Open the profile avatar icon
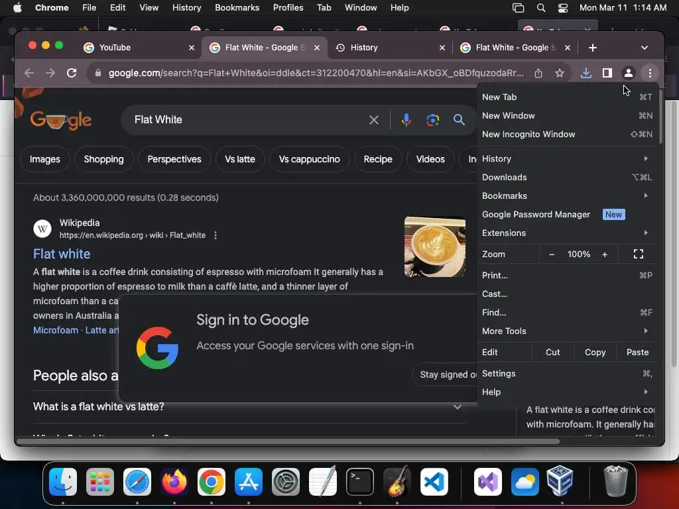This screenshot has width=679, height=509. (x=629, y=73)
